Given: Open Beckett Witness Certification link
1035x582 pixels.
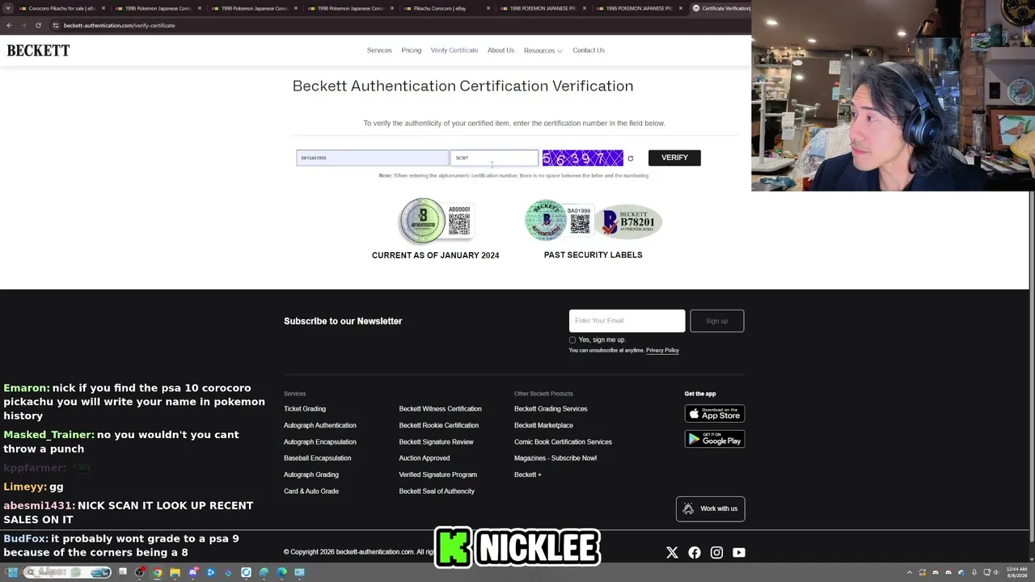Looking at the screenshot, I should (440, 409).
